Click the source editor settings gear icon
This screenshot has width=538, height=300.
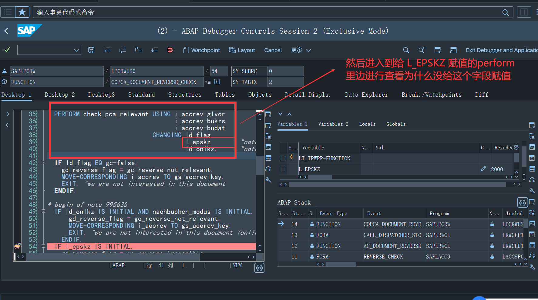(x=259, y=268)
